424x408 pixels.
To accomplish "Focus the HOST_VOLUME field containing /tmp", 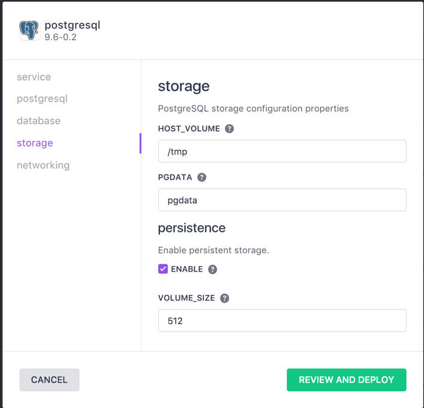I will click(x=282, y=151).
